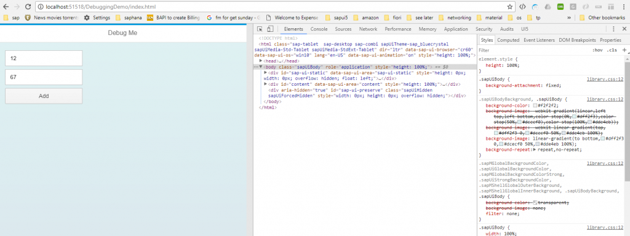The width and height of the screenshot is (630, 236).
Task: Switch to the Sources tab
Action: click(343, 29)
